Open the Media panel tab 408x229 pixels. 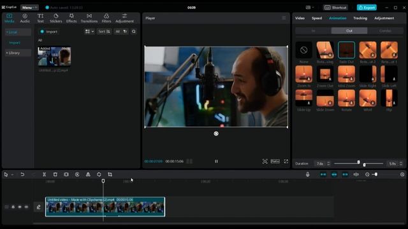point(10,18)
